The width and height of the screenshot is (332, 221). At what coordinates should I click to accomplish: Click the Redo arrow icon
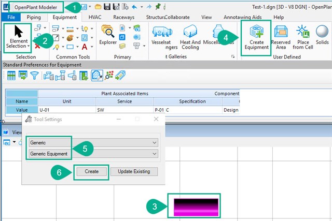coord(149,7)
